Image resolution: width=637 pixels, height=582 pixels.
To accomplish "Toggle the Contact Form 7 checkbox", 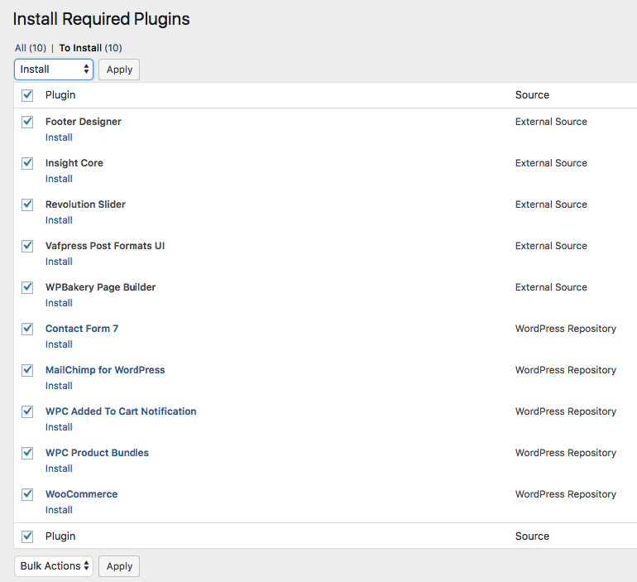I will (27, 329).
